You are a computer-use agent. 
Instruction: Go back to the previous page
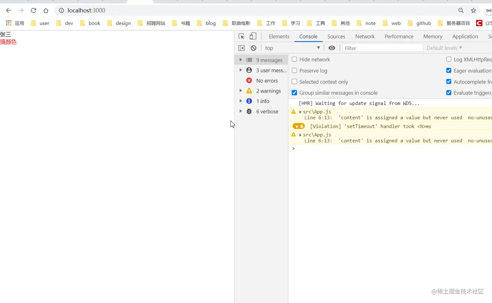coord(8,10)
